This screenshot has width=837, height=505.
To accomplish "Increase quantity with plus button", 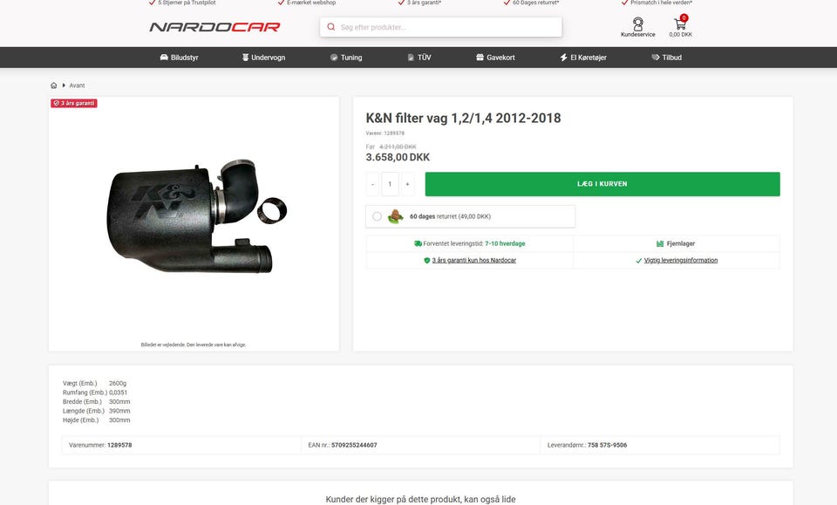I will [x=407, y=184].
